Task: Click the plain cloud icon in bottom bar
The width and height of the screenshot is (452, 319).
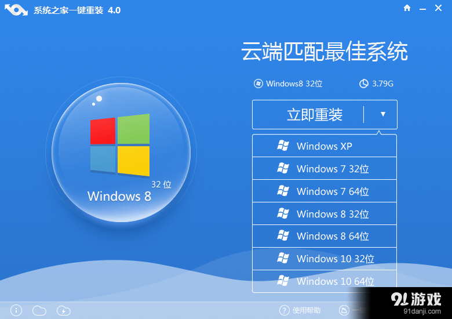Action: point(39,310)
